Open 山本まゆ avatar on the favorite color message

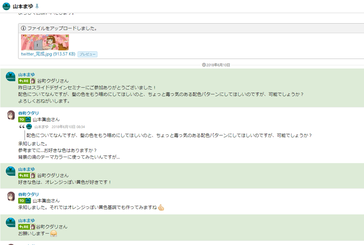pyautogui.click(x=11, y=171)
